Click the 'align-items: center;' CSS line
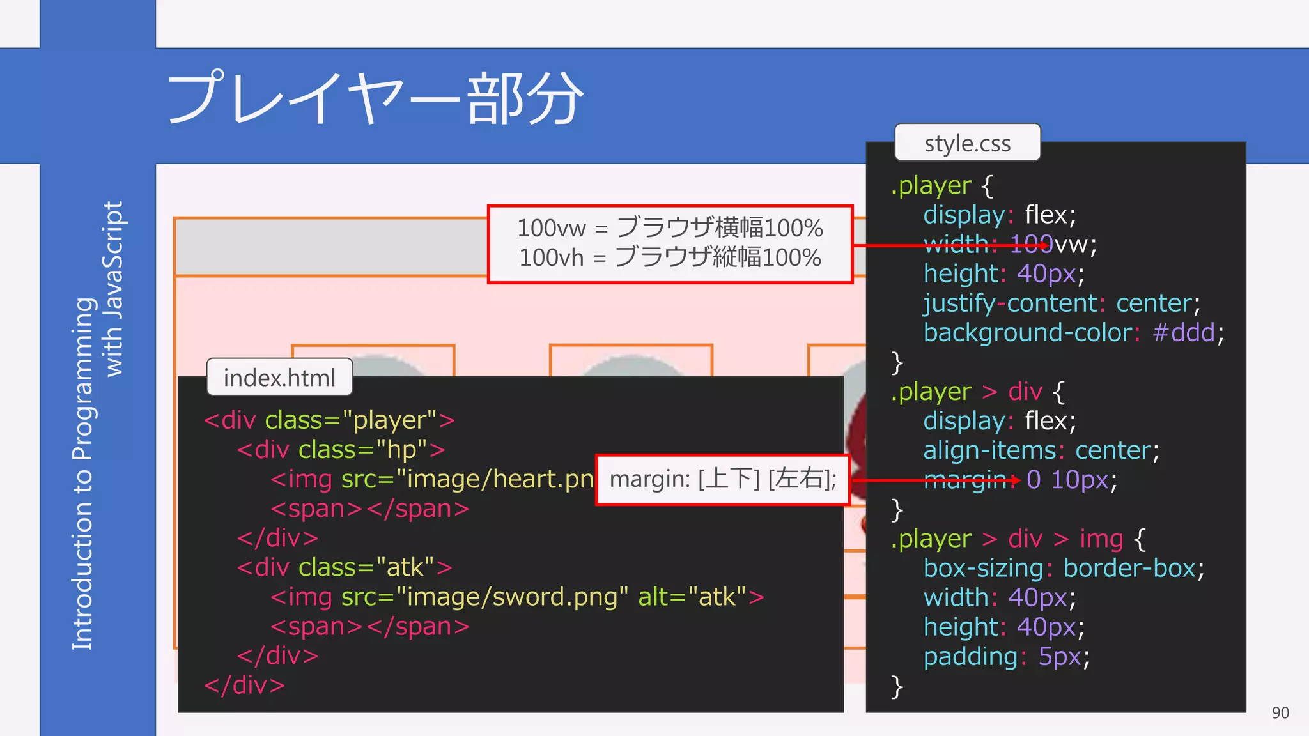The image size is (1309, 736). 1041,450
